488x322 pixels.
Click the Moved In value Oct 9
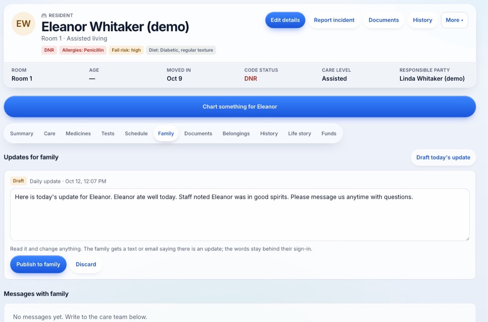click(174, 78)
